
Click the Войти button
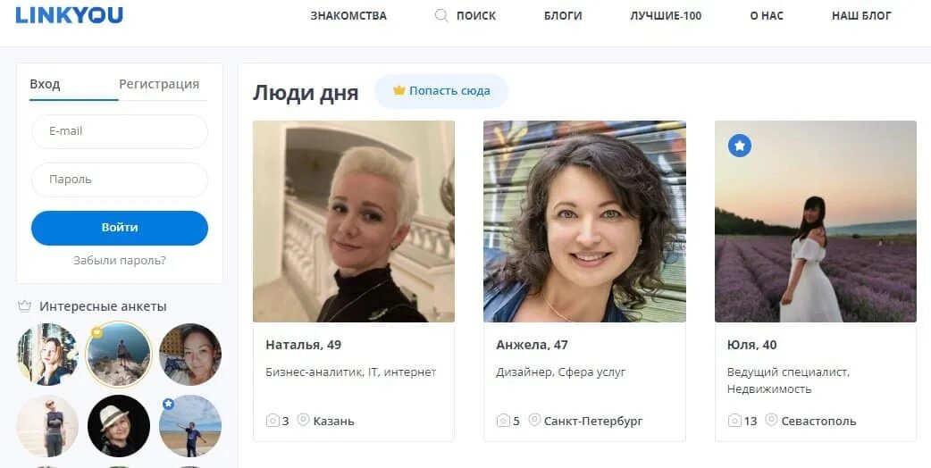click(120, 228)
